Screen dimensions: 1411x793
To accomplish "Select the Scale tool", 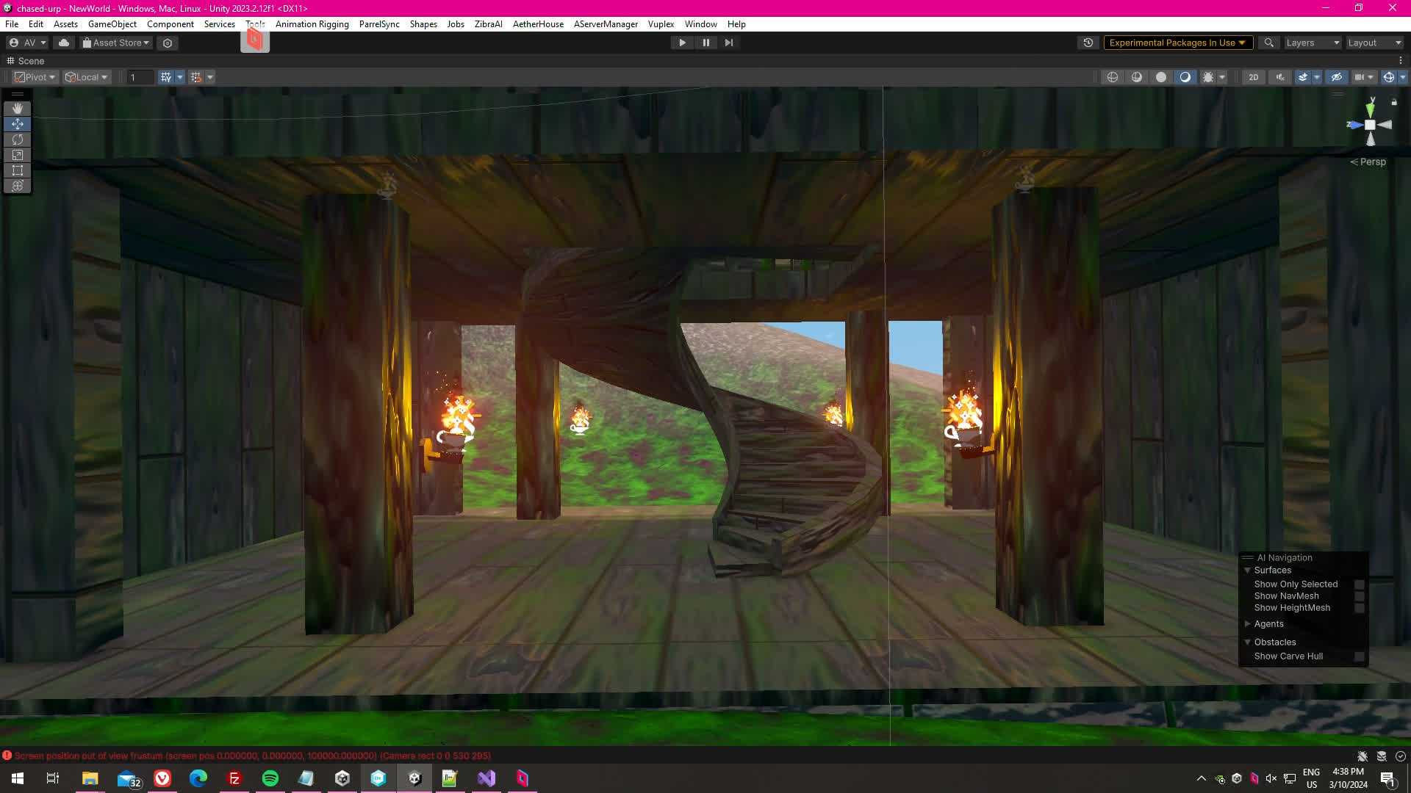I will pos(18,155).
